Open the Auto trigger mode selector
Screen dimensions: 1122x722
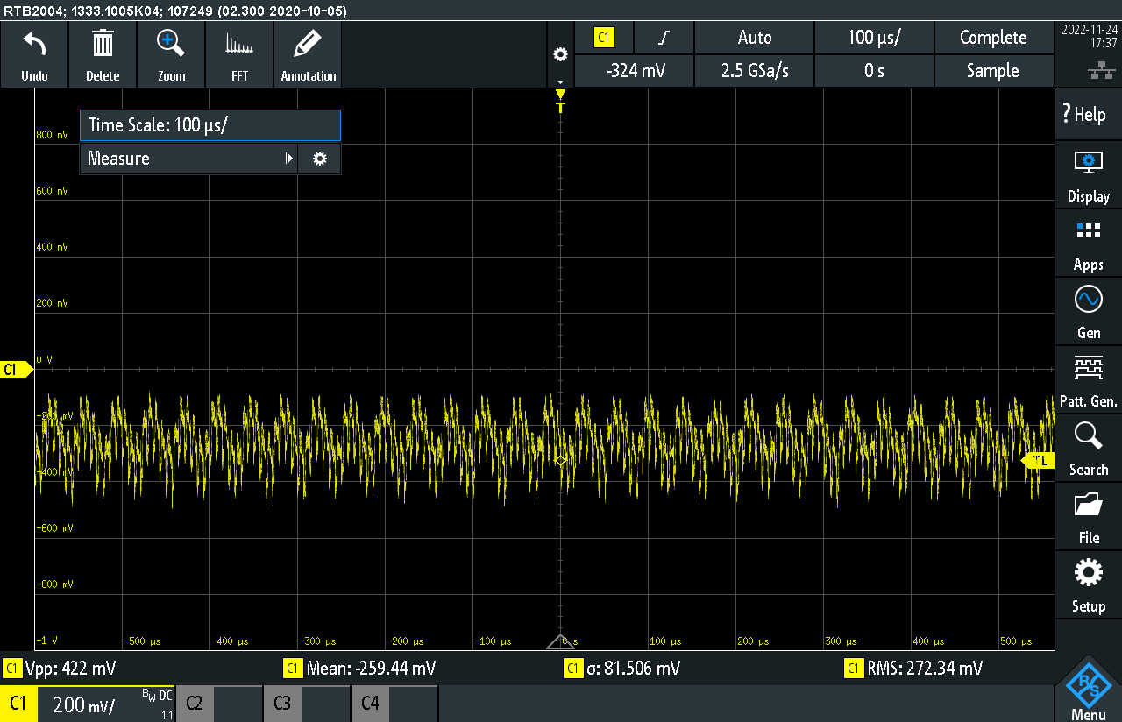point(754,38)
